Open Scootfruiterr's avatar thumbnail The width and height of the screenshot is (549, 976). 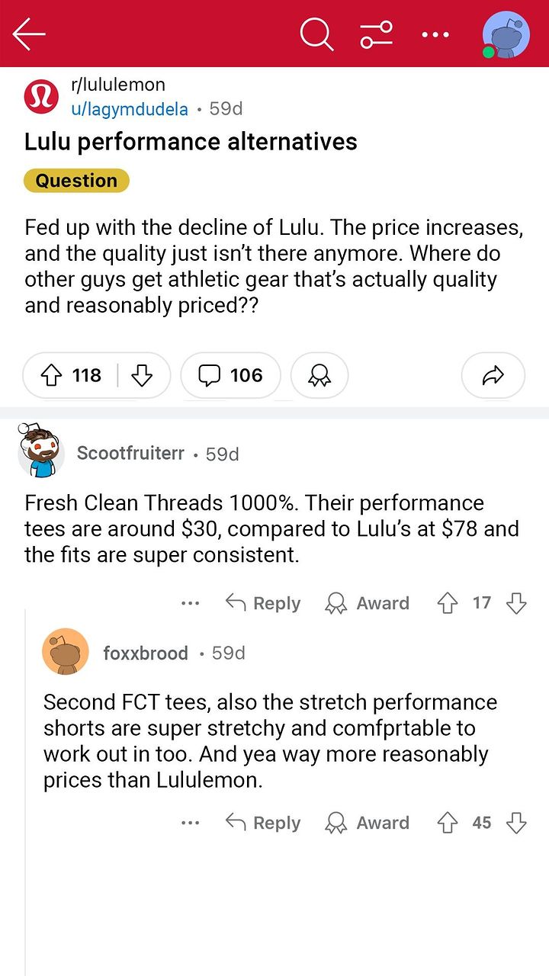[40, 453]
